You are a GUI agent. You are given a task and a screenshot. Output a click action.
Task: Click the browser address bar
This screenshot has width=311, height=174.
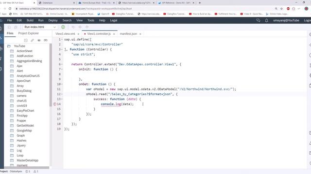[145, 9]
